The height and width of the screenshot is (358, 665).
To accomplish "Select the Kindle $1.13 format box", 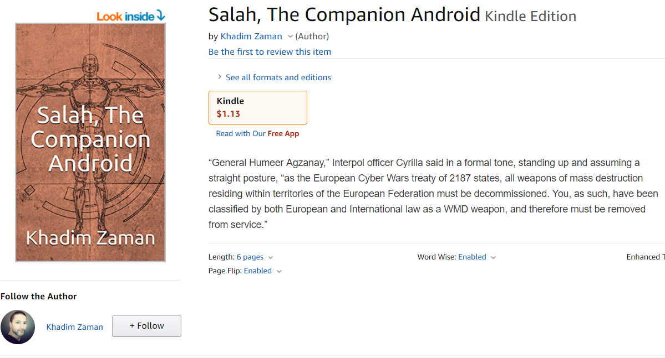I will tap(257, 107).
